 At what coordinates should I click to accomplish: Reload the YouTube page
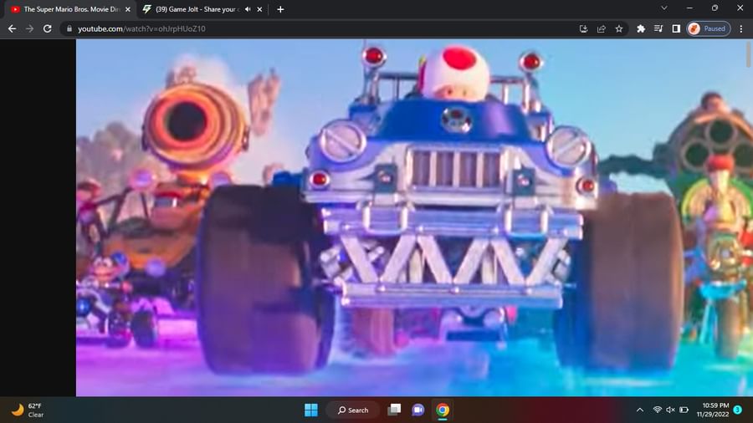click(x=47, y=28)
